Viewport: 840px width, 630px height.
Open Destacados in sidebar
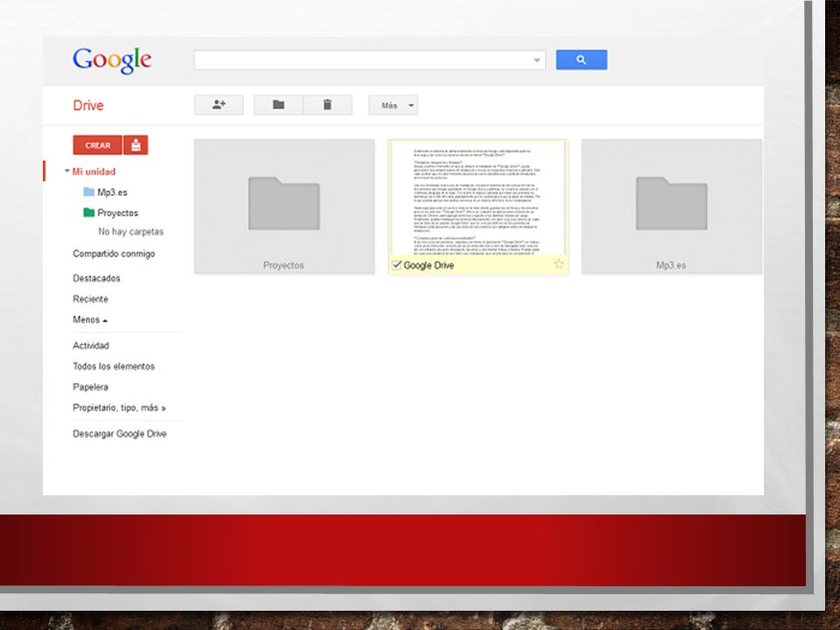pos(96,278)
